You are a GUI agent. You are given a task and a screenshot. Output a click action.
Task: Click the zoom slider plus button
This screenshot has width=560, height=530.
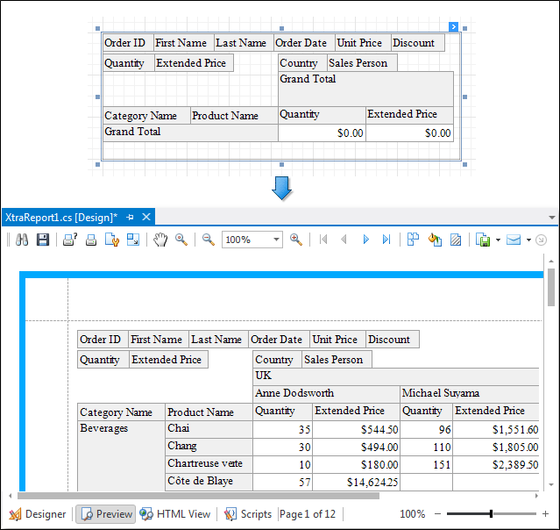coord(545,514)
